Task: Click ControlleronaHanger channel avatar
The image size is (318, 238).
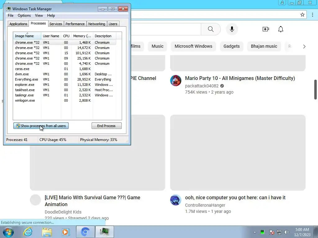Action: pyautogui.click(x=176, y=200)
